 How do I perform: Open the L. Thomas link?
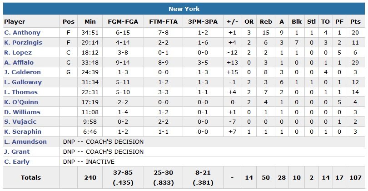(20, 92)
